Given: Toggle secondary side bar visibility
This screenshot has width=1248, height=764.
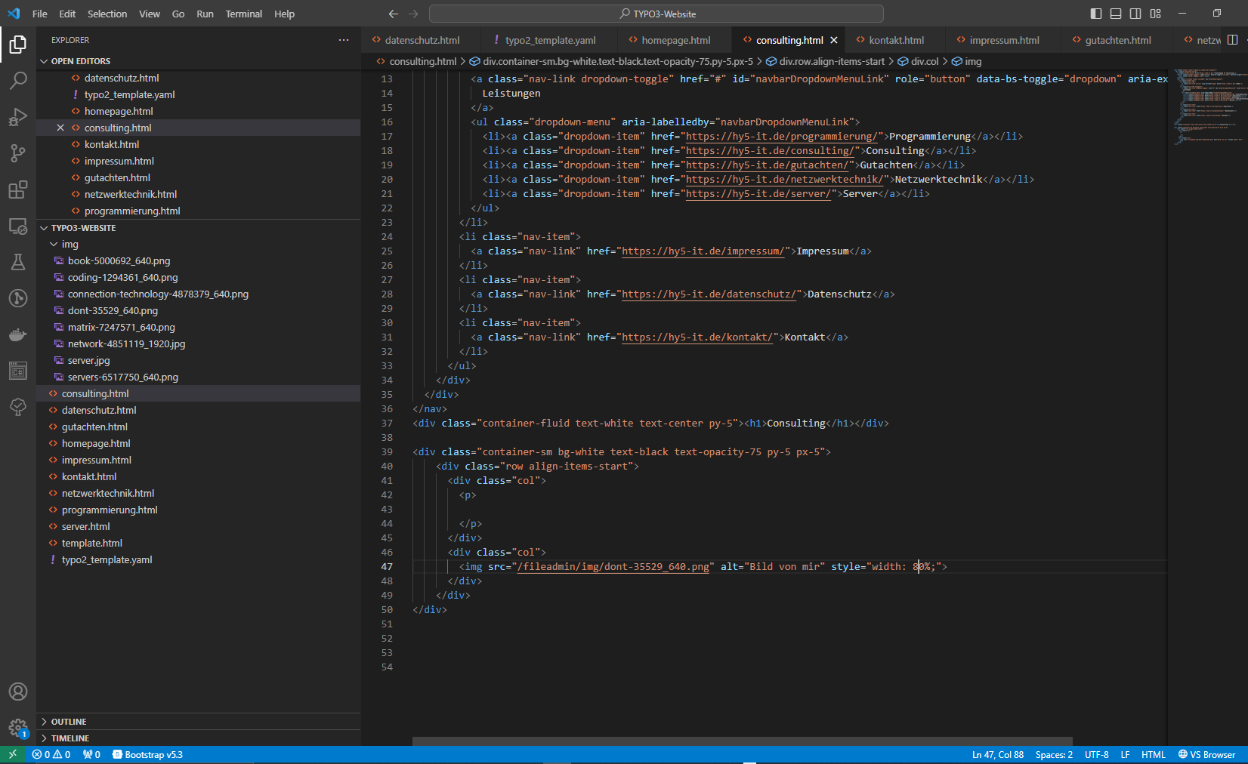Looking at the screenshot, I should (x=1135, y=14).
